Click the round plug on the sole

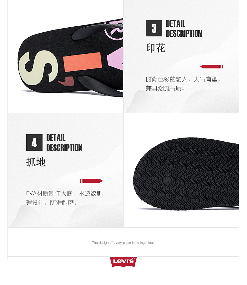click(x=167, y=180)
